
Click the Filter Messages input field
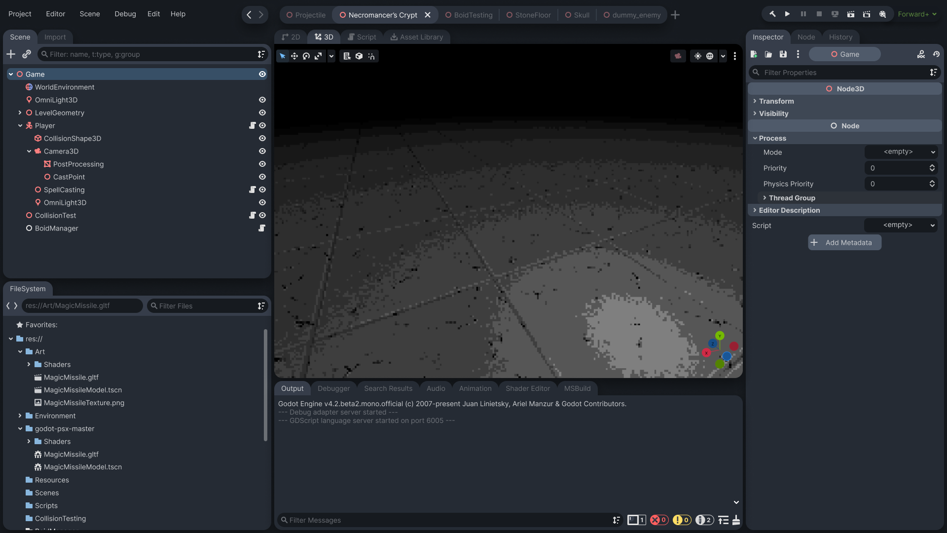pyautogui.click(x=444, y=520)
